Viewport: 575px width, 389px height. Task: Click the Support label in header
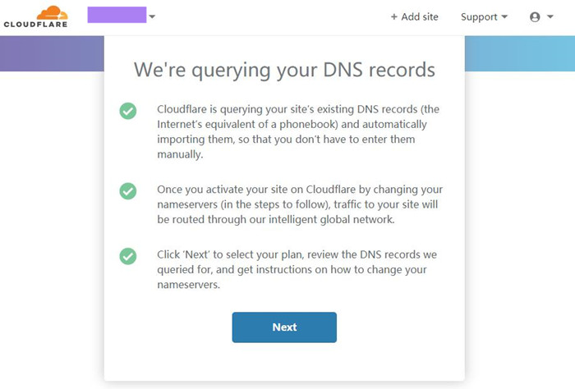coord(479,17)
